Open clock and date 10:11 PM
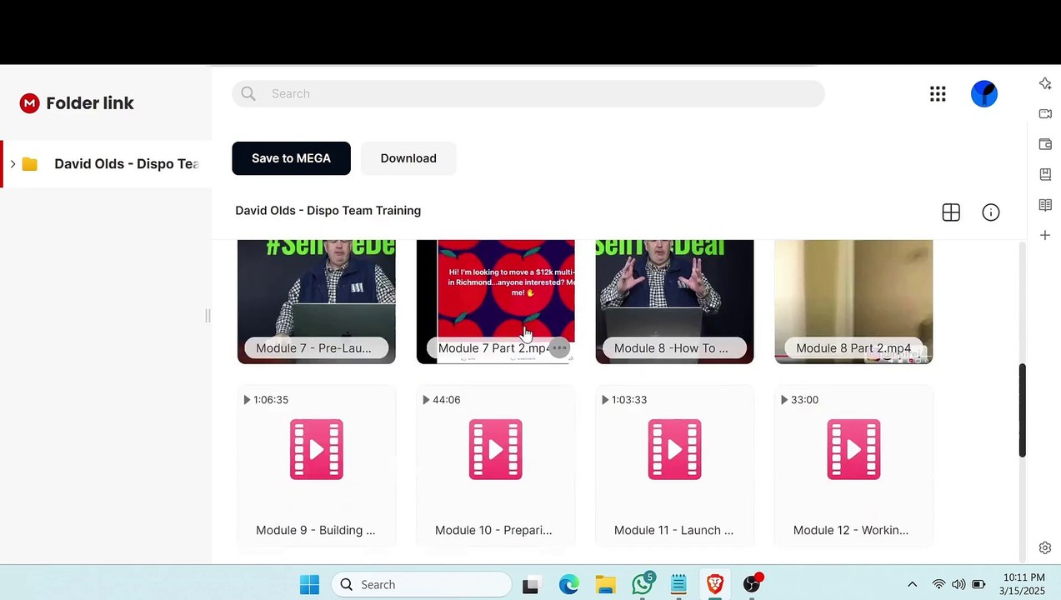1061x600 pixels. click(x=1023, y=584)
